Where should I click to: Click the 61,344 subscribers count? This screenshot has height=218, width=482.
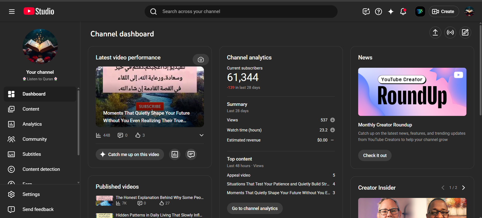pyautogui.click(x=243, y=77)
